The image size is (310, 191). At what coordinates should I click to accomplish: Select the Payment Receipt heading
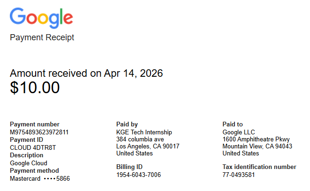click(x=42, y=37)
